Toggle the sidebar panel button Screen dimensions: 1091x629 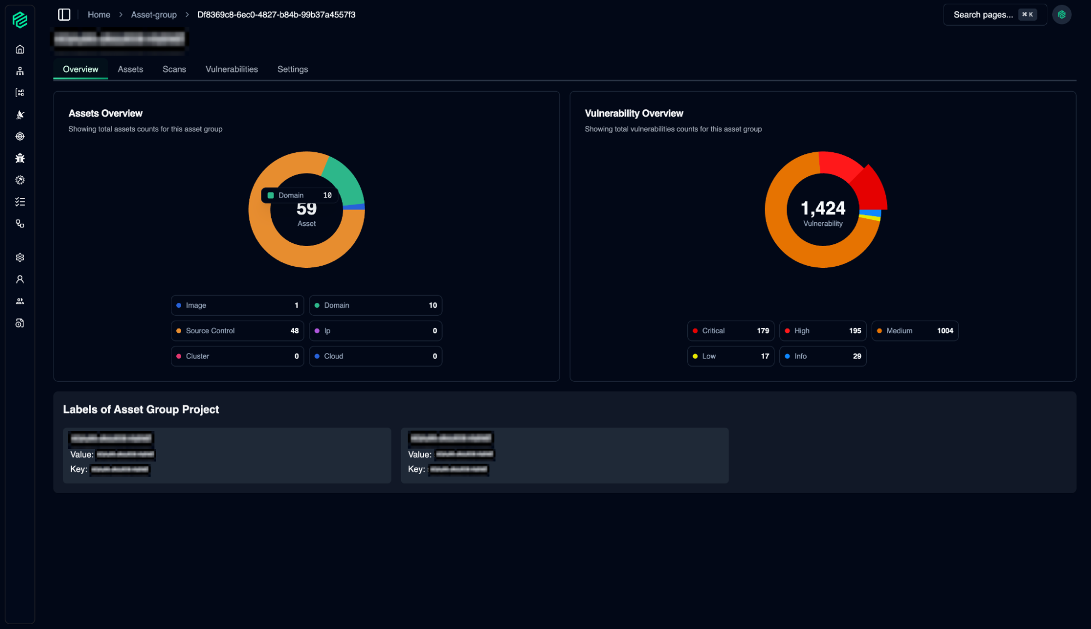coord(64,15)
